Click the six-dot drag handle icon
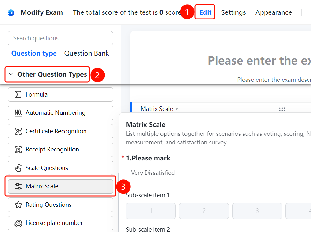 coord(282,109)
